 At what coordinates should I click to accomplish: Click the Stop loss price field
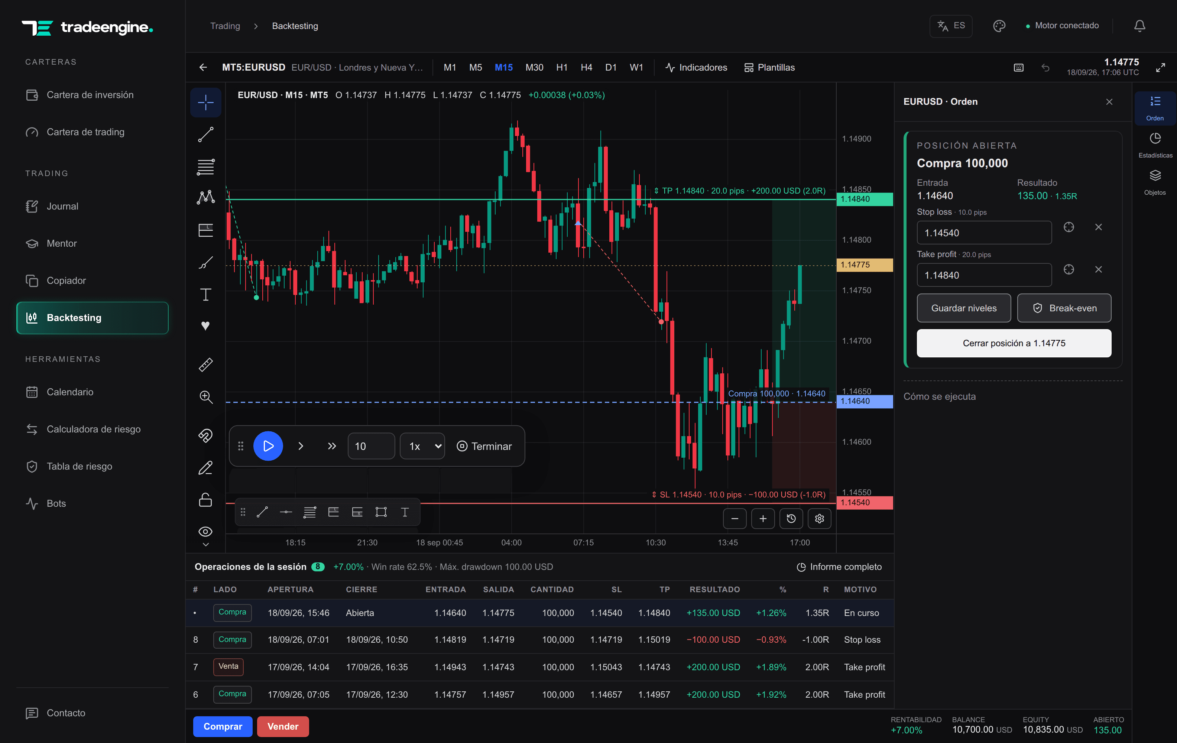pos(984,233)
